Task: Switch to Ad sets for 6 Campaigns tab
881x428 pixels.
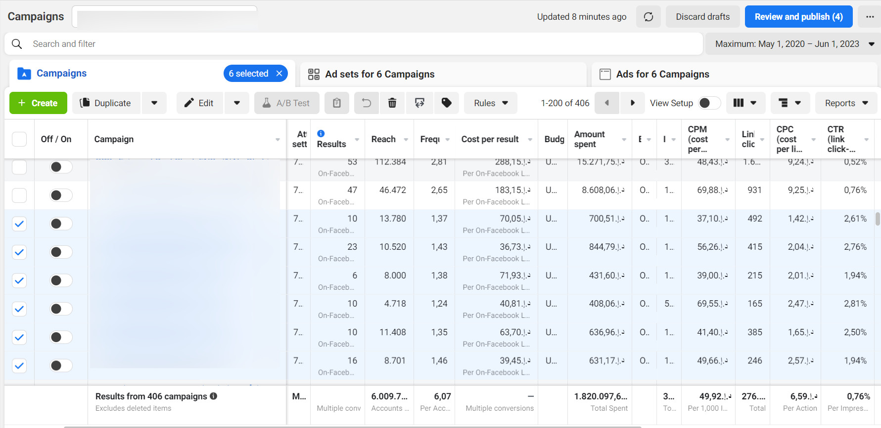Action: 379,74
